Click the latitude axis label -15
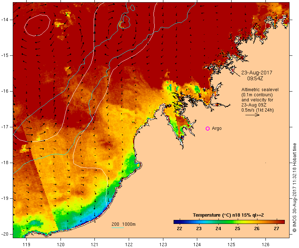The height and width of the screenshot is (248, 299). 5,55
